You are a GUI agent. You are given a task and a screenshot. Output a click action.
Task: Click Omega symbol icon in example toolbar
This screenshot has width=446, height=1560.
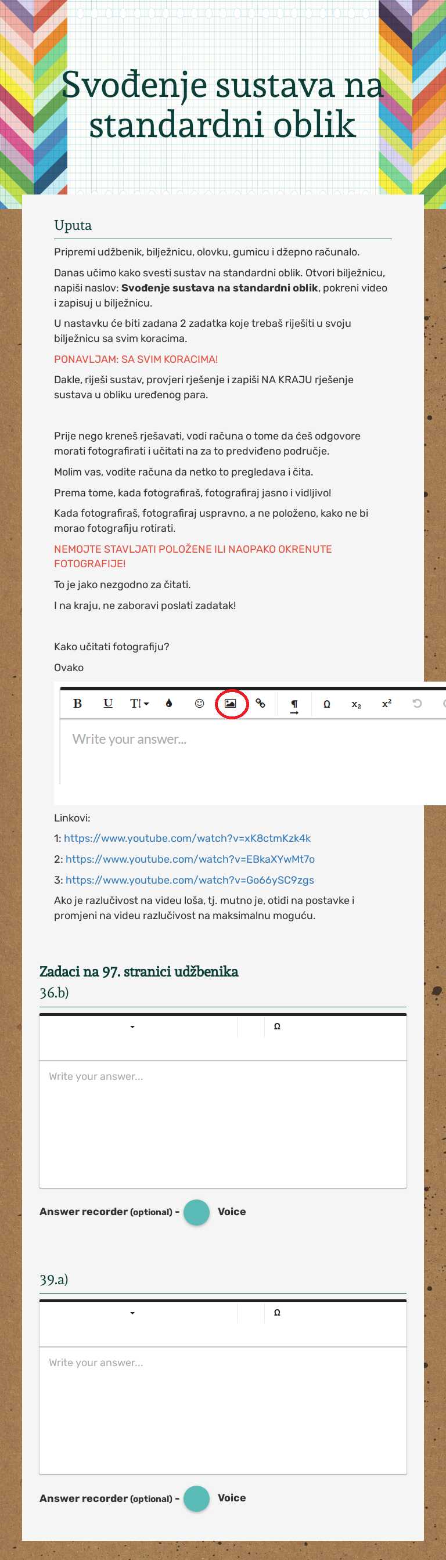pos(326,704)
